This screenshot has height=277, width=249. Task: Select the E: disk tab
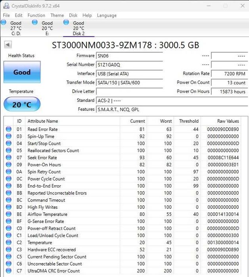47,28
